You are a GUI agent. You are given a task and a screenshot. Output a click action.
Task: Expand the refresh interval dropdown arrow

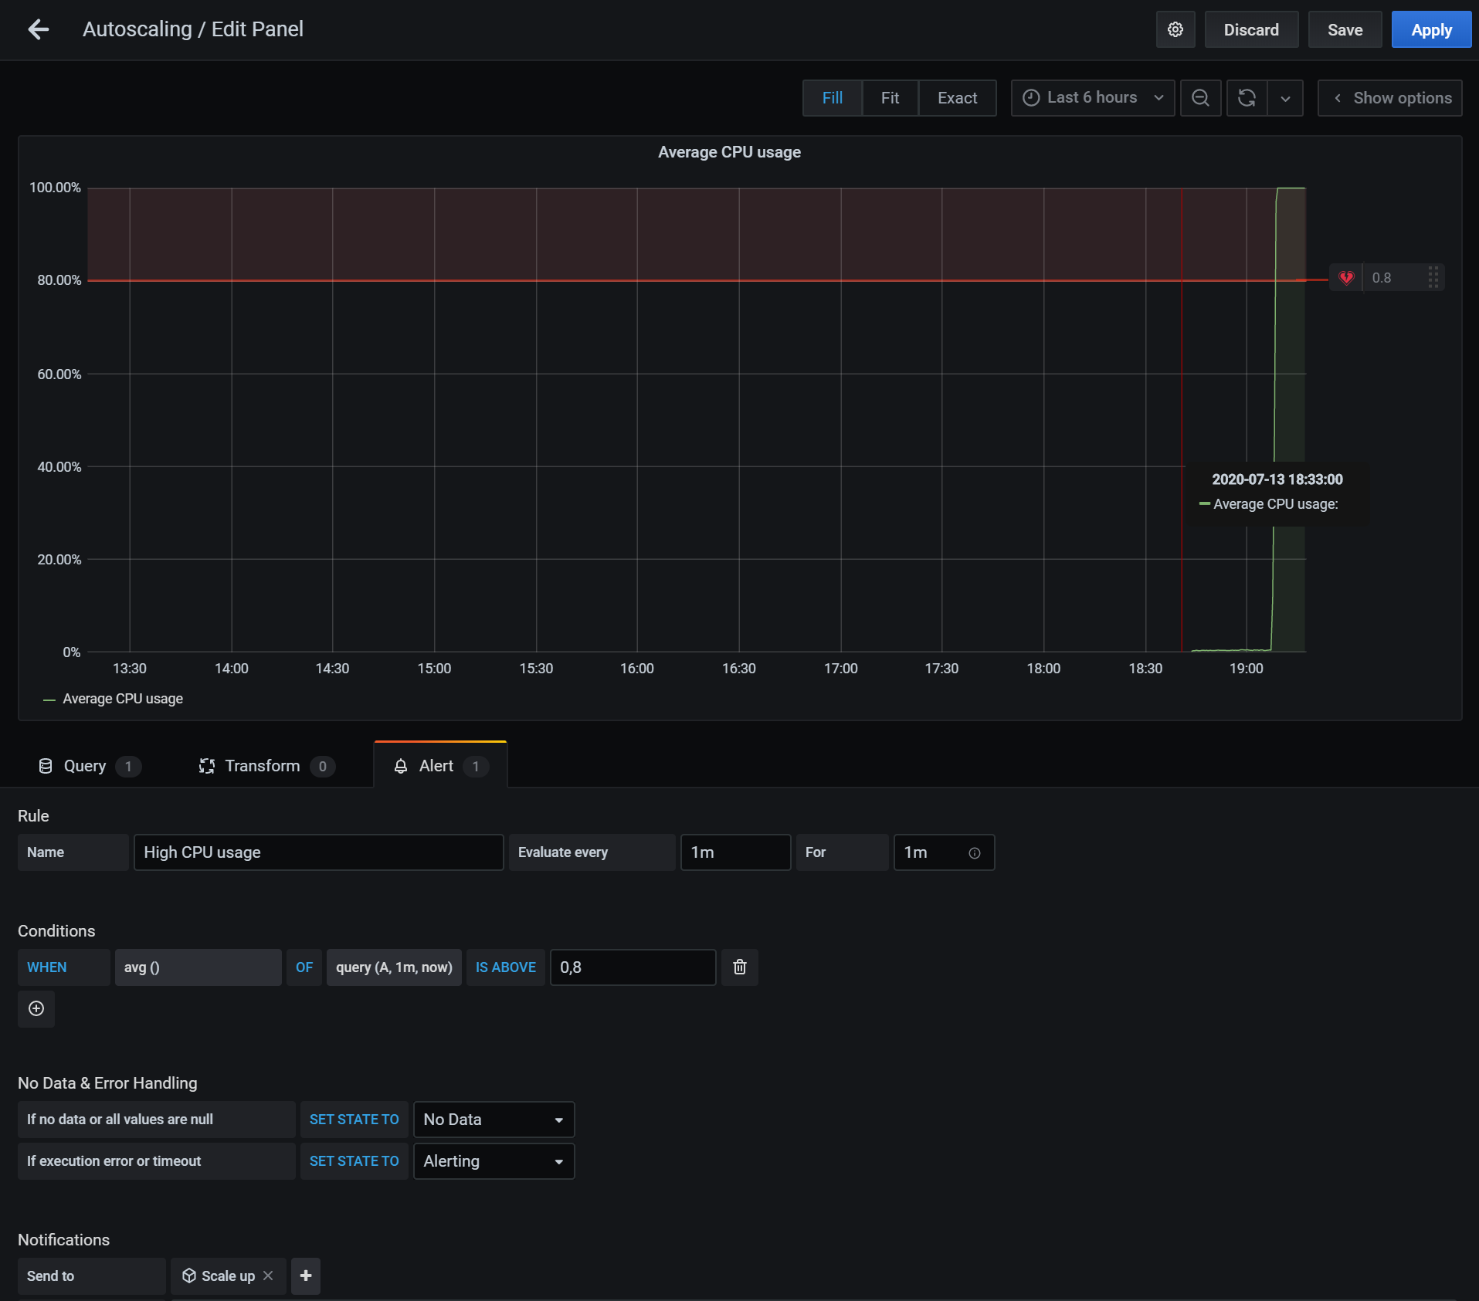pos(1285,98)
